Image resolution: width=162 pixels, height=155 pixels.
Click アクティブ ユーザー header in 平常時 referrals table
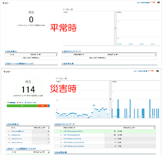(x=36, y=54)
